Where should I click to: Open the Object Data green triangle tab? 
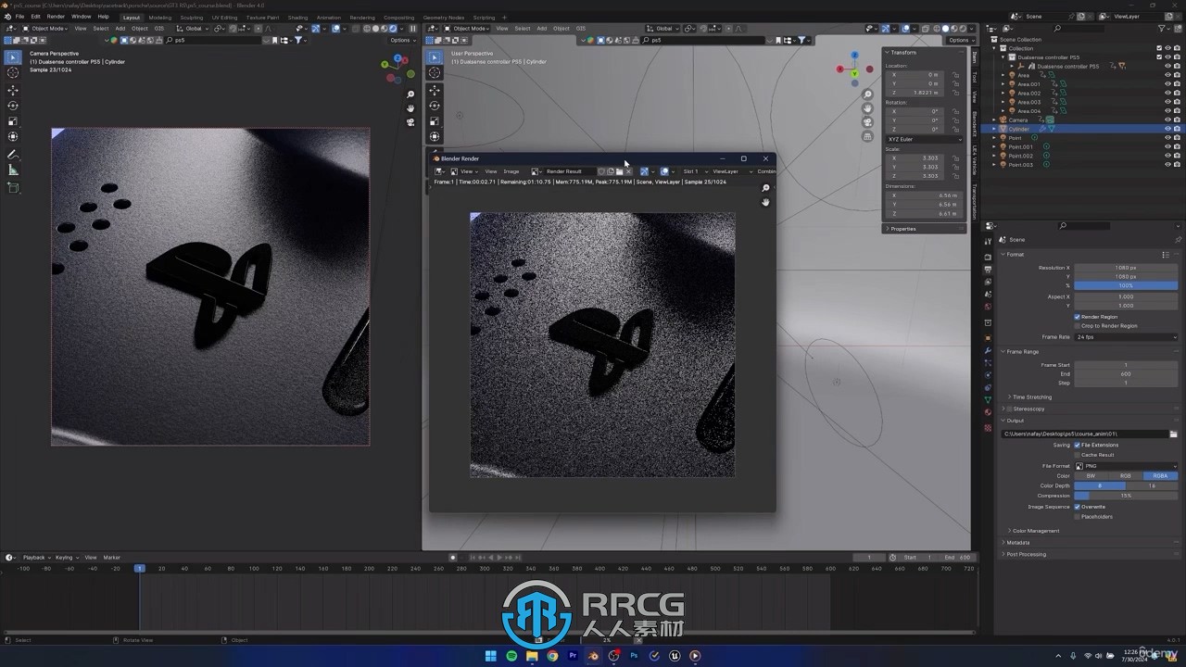(988, 400)
